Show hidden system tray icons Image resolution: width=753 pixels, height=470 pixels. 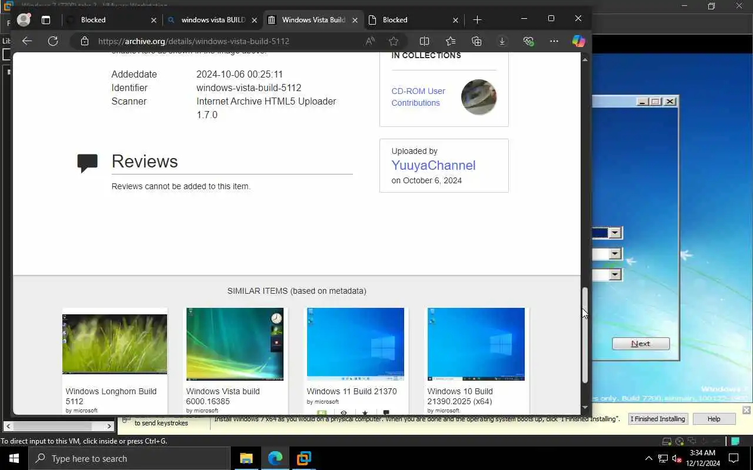click(x=649, y=458)
